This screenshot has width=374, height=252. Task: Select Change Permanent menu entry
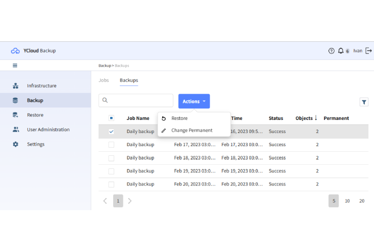tap(192, 131)
